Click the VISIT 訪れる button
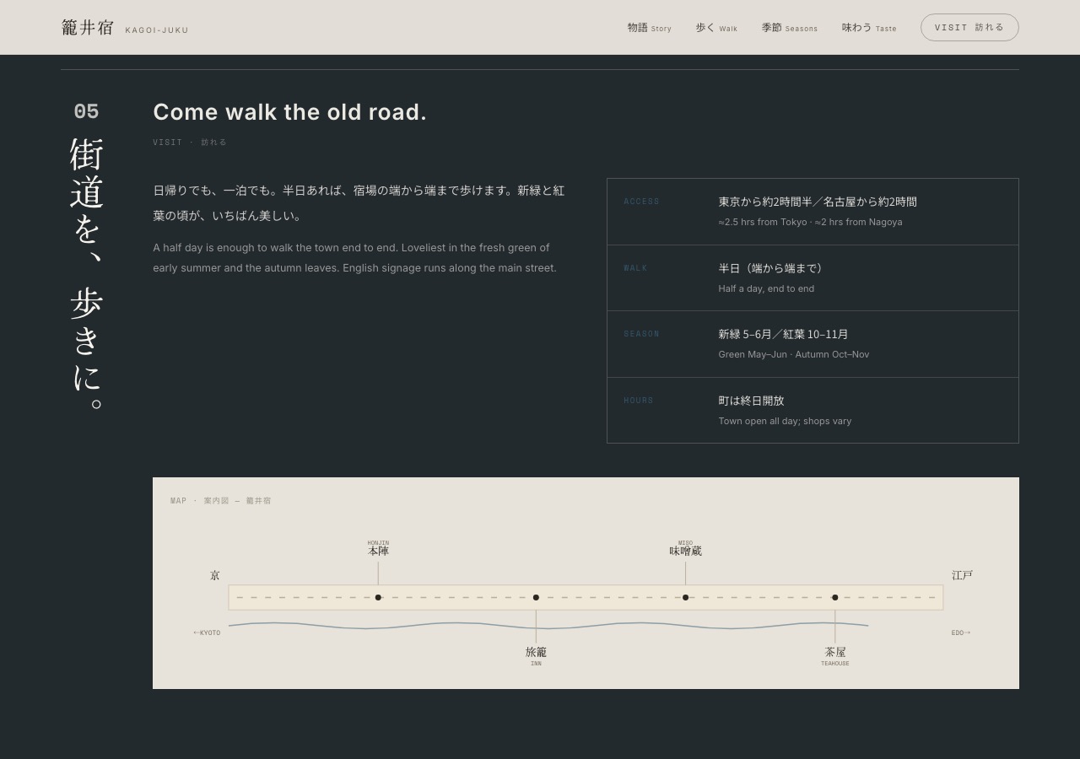Screen dimensions: 1080x759 click(969, 27)
